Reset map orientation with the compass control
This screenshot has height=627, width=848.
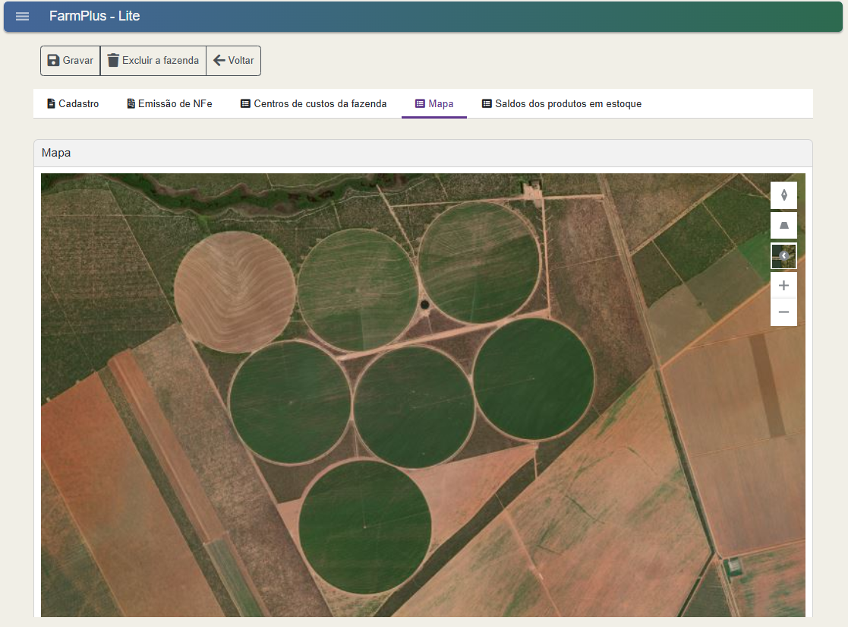pos(783,195)
